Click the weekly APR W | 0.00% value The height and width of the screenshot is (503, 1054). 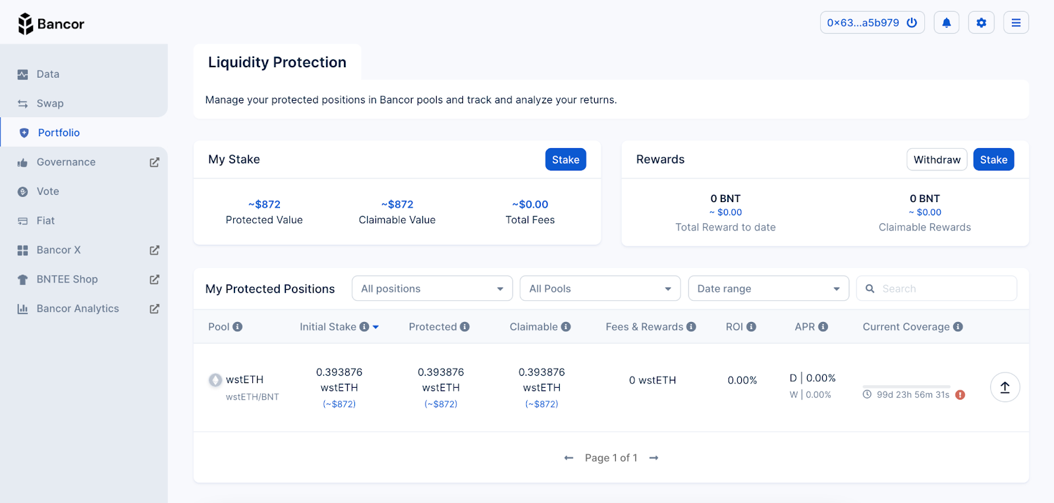point(810,395)
